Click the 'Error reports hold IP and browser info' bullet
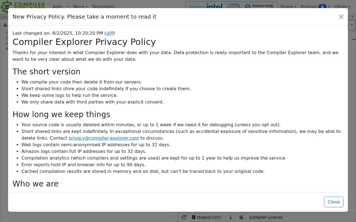The image size is (356, 222). point(83,165)
